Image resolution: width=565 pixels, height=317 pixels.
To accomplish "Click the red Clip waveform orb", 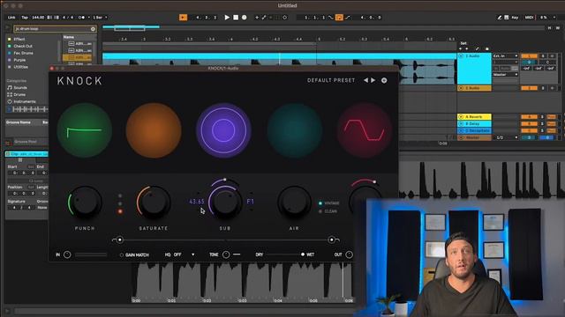I will pyautogui.click(x=365, y=130).
